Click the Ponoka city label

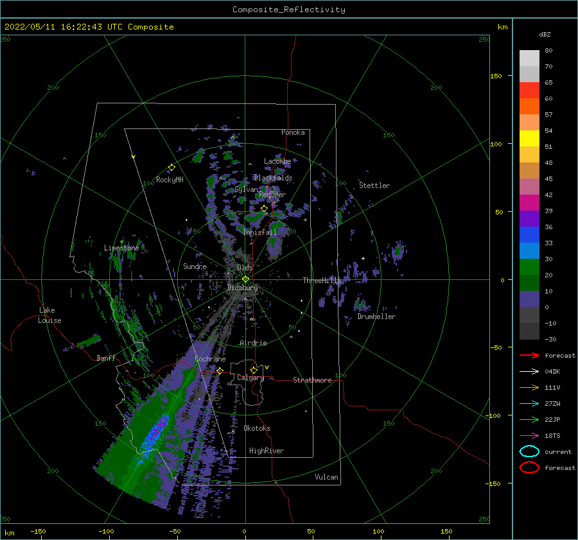tap(293, 132)
